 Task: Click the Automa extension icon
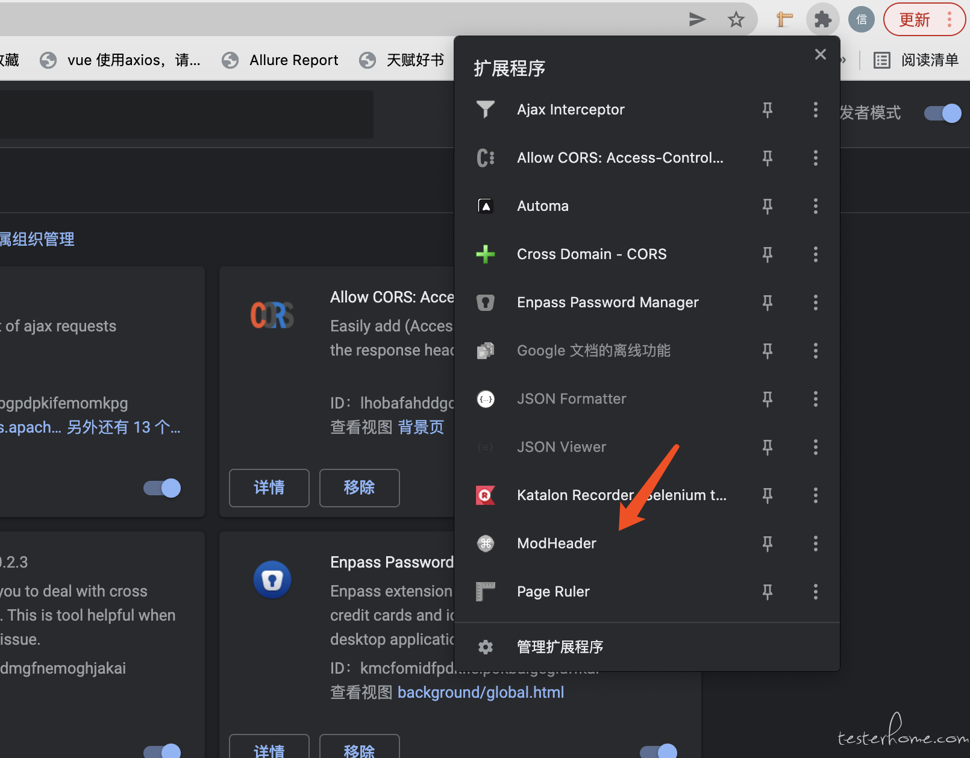486,206
